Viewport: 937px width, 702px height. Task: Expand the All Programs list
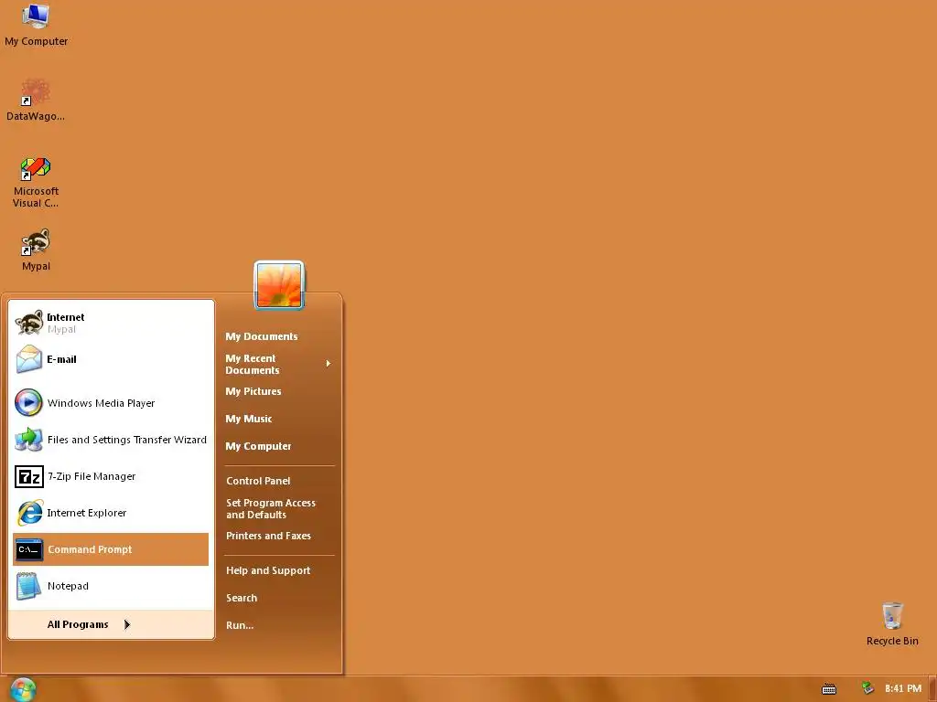pyautogui.click(x=111, y=624)
